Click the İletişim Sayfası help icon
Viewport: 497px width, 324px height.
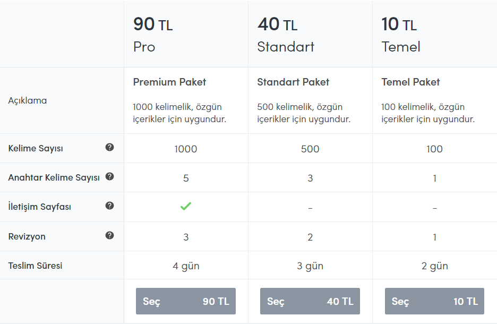click(110, 206)
